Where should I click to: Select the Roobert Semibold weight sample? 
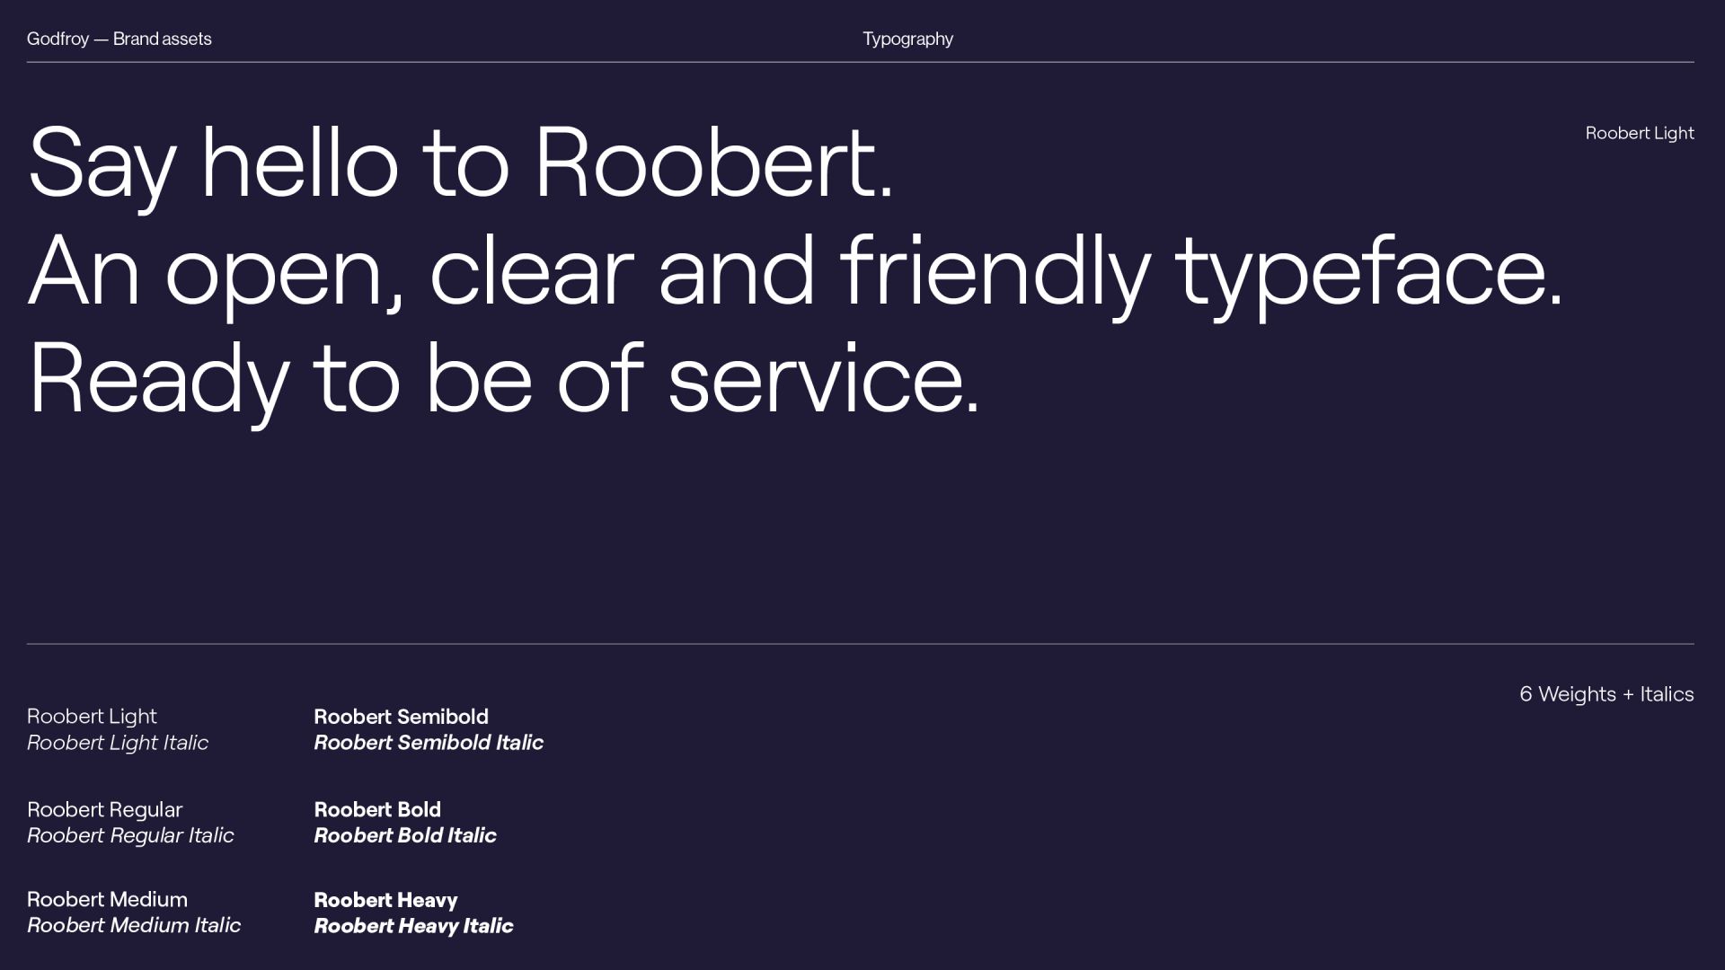401,717
